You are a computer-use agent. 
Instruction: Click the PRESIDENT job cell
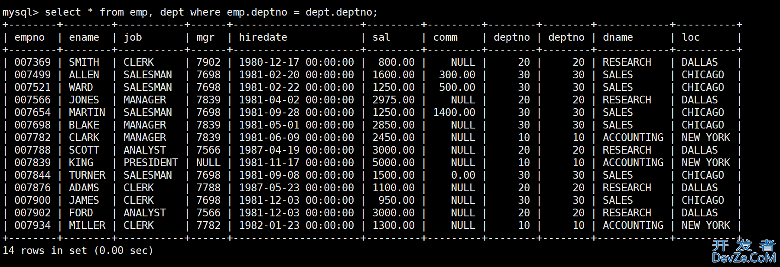tap(151, 163)
